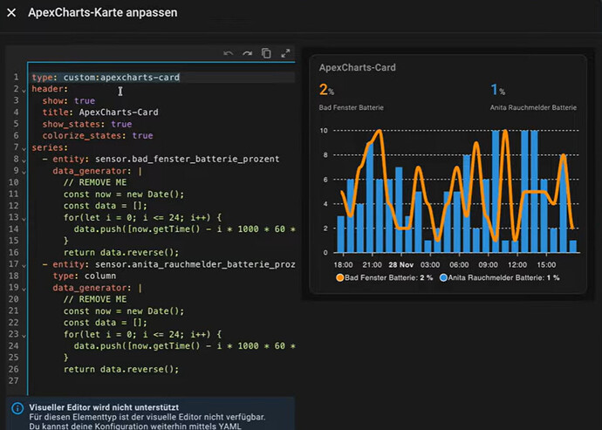This screenshot has height=430, width=602.
Task: Click the blue 1% state value
Action: click(498, 90)
